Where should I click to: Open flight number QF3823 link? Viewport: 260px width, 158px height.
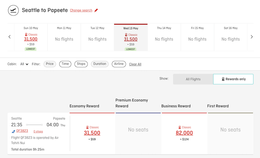pyautogui.click(x=22, y=131)
